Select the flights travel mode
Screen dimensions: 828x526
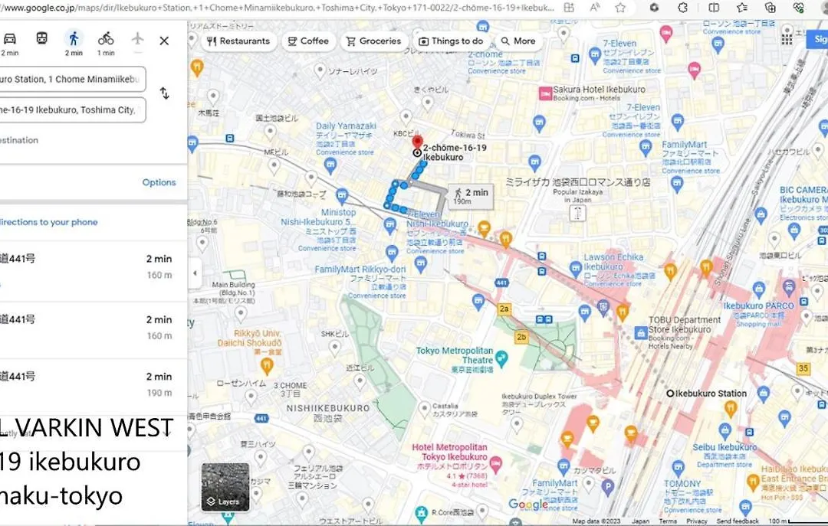pos(138,38)
